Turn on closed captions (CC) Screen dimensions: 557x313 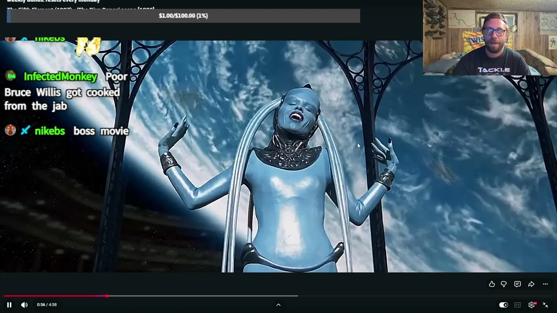(x=517, y=305)
